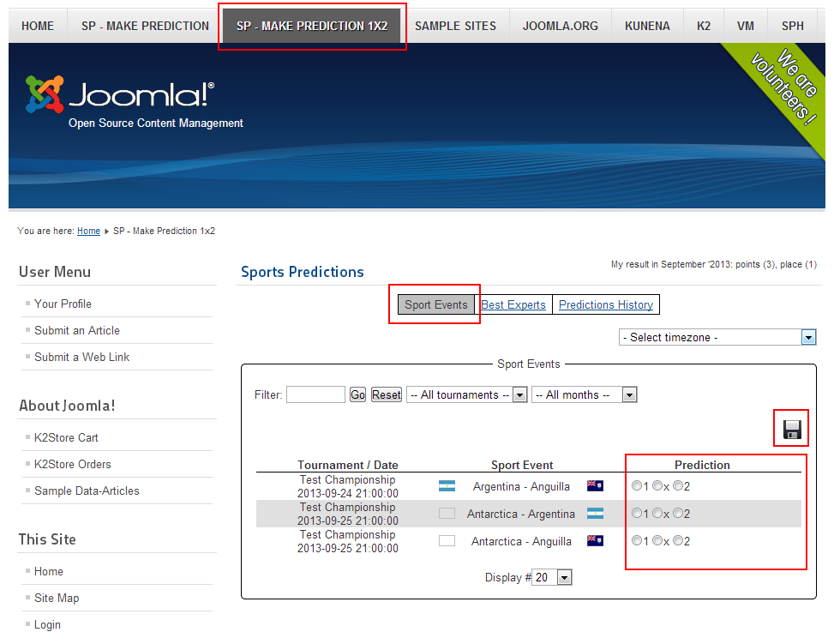Open K2 menu item
Screen dimensions: 834x632
point(704,26)
